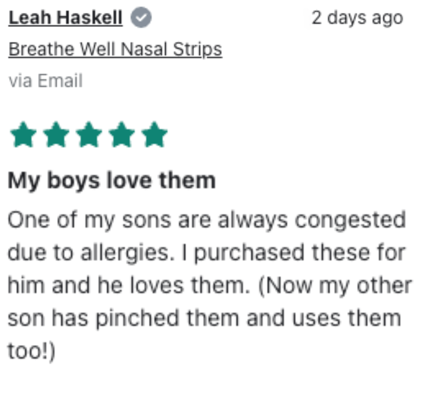Select the fifth rating star

click(154, 135)
